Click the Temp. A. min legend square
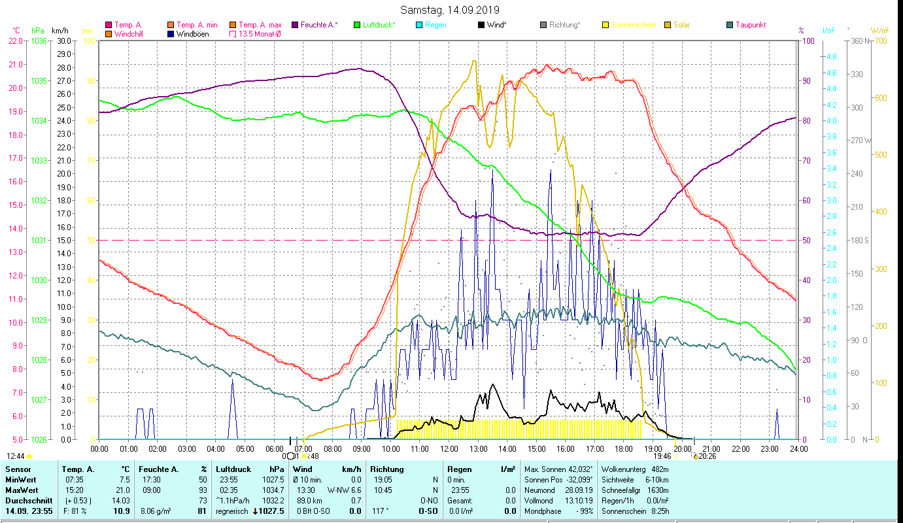 coord(171,25)
